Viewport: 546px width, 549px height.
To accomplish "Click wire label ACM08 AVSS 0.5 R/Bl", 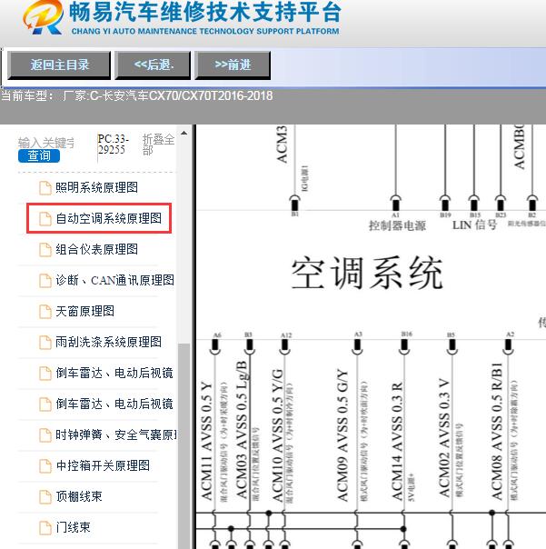I will coord(497,431).
